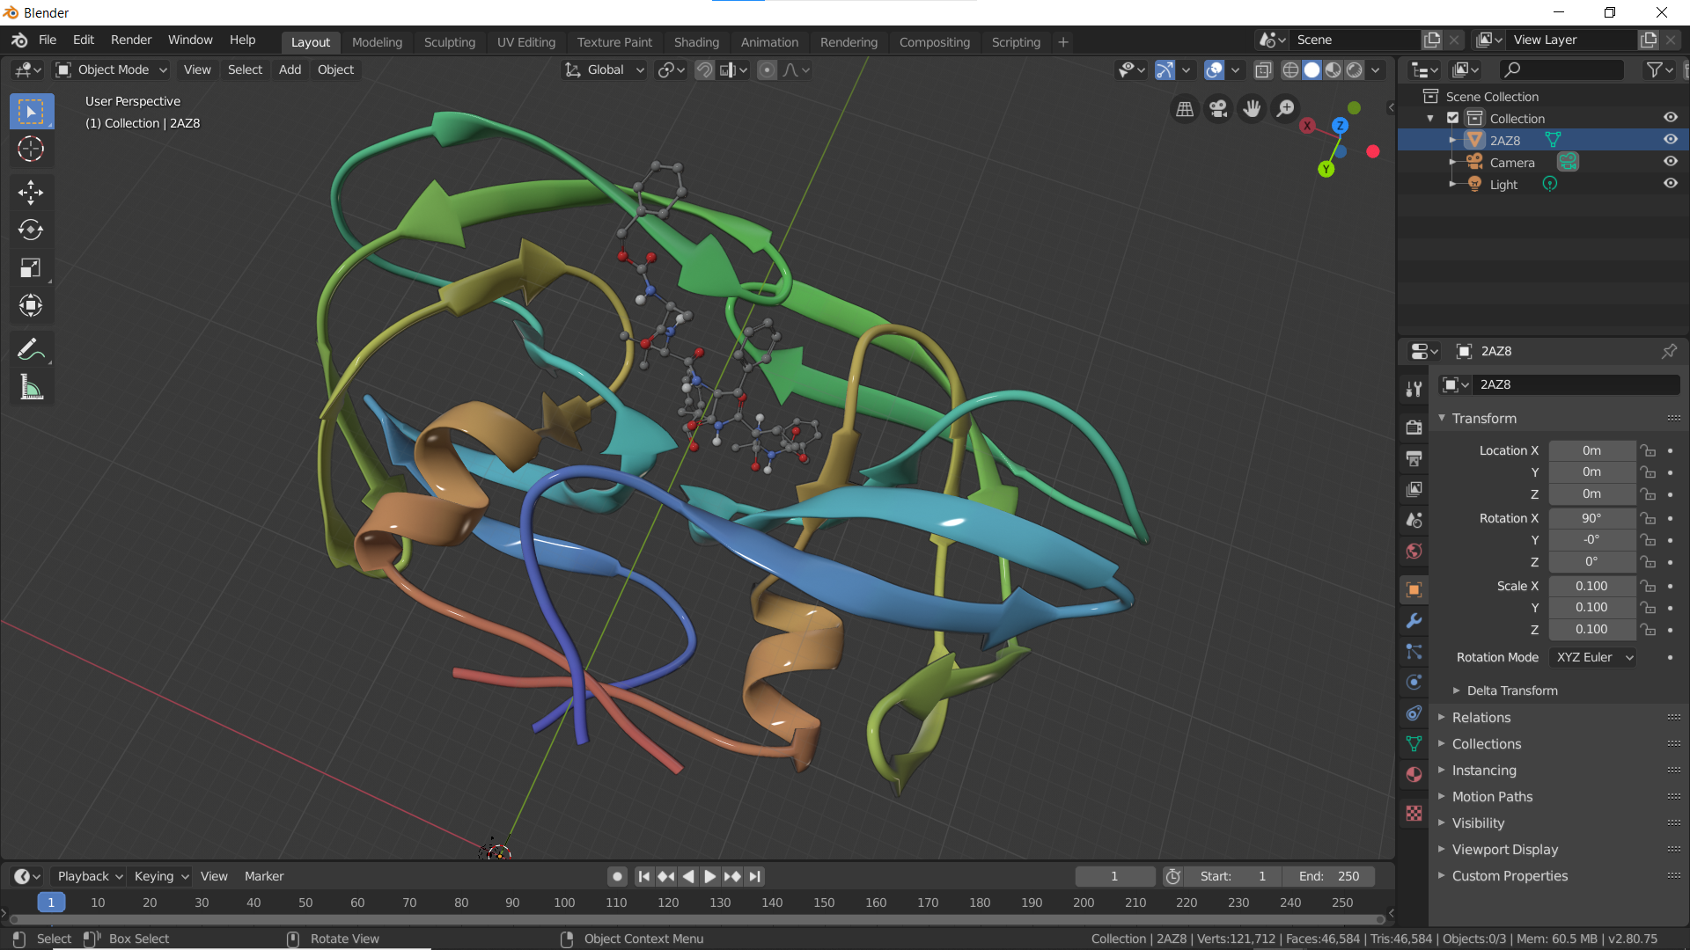Select the Move tool
Screen dimensions: 1690x950
point(31,192)
